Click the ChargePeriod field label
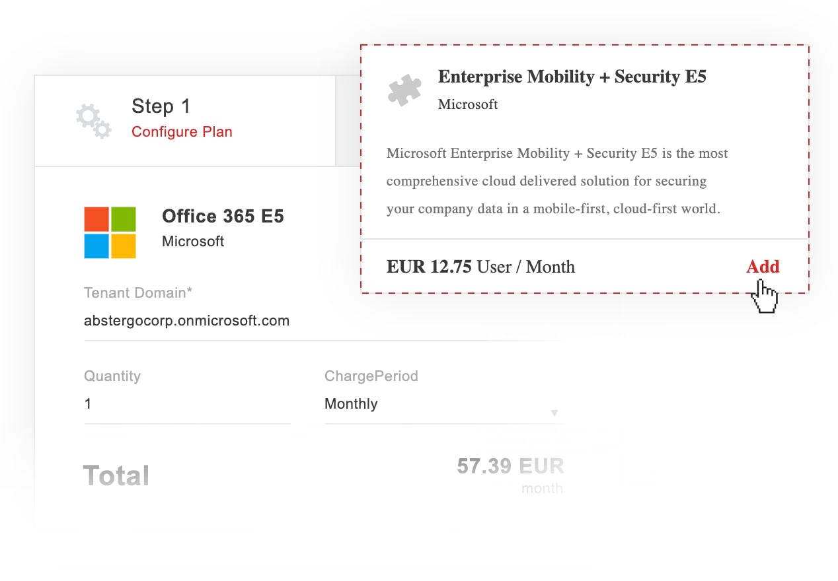The image size is (838, 581). (371, 376)
